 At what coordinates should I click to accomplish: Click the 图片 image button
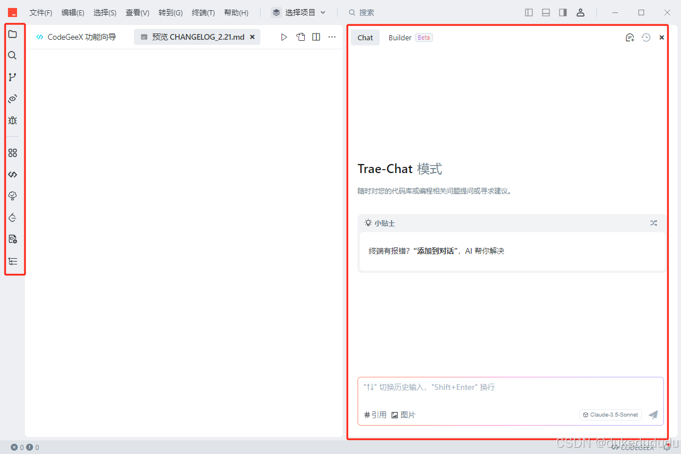403,415
